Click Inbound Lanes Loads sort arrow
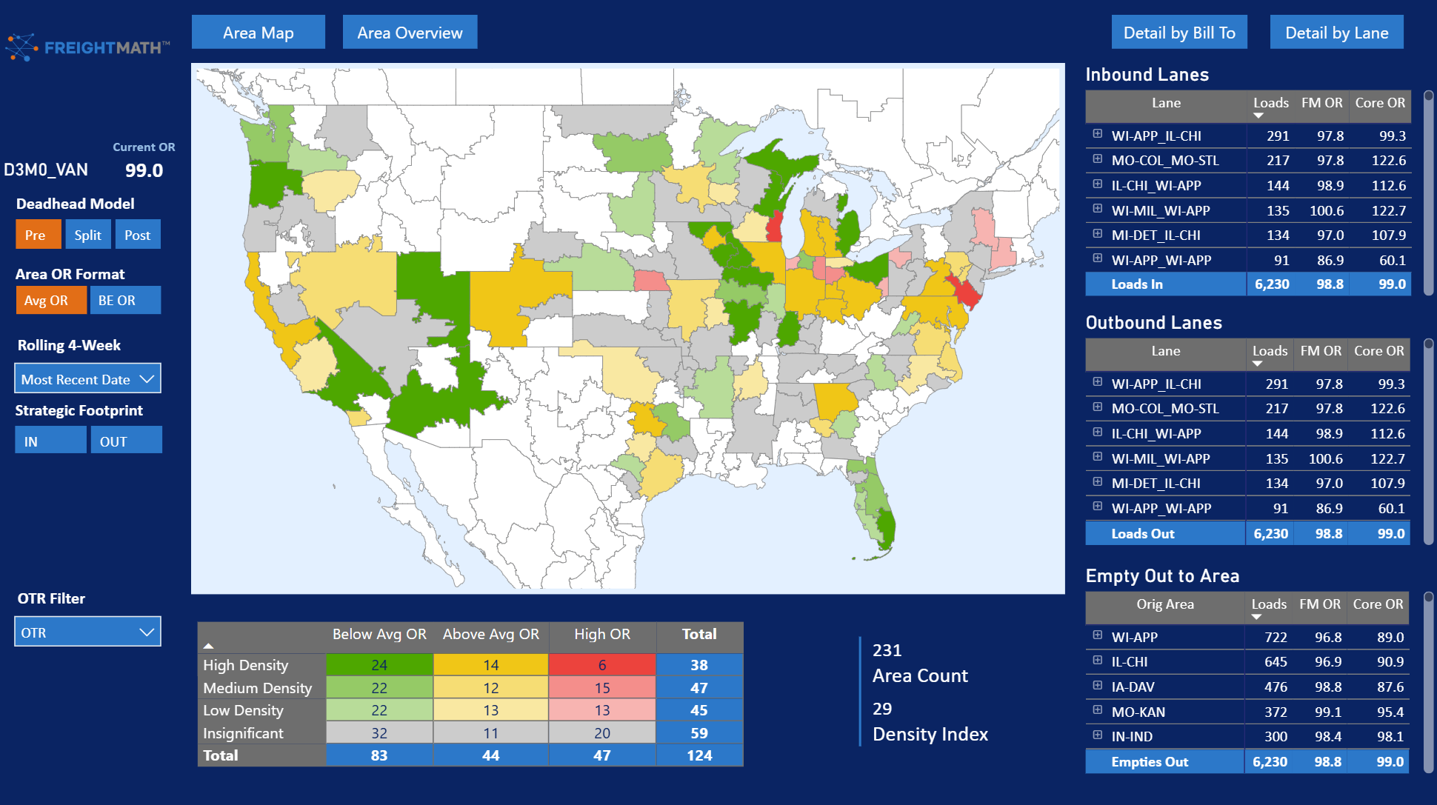1437x805 pixels. click(1258, 116)
